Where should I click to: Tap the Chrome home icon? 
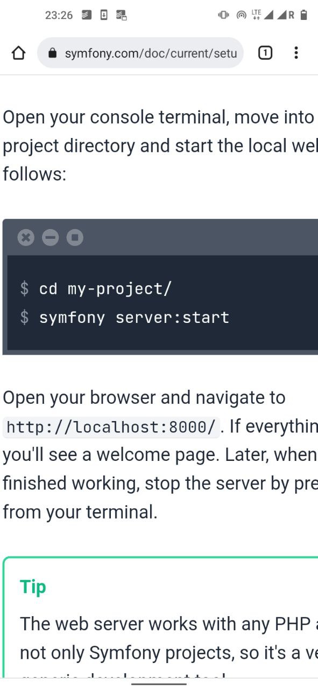pos(18,53)
